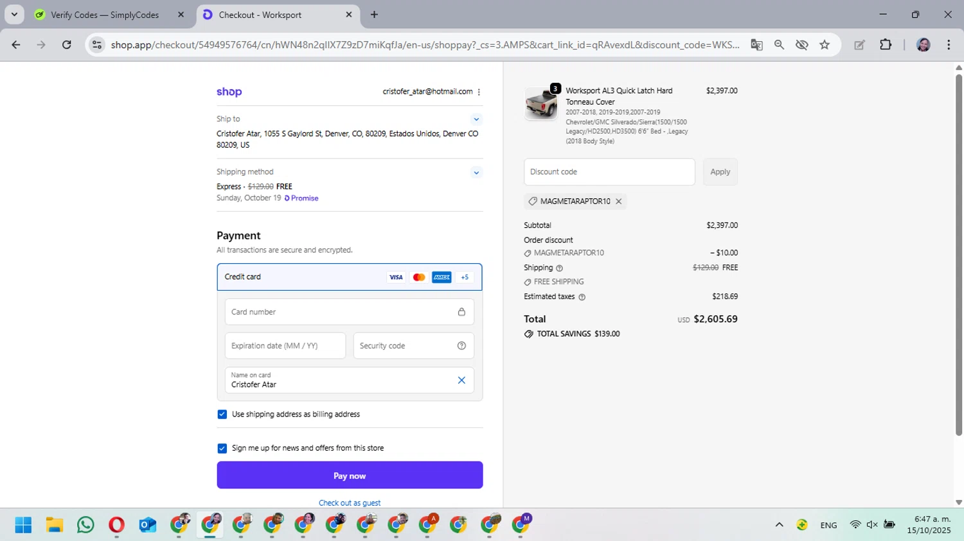The image size is (964, 541).
Task: Open account options menu beside email
Action: click(479, 92)
